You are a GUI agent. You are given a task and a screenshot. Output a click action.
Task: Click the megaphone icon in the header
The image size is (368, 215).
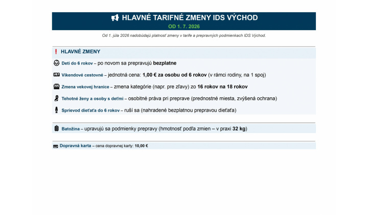click(x=115, y=17)
